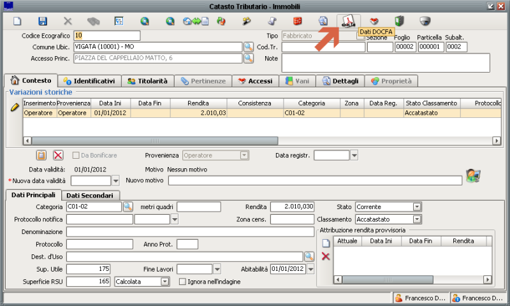Click the Rendita column header
This screenshot has width=510, height=306.
[198, 103]
